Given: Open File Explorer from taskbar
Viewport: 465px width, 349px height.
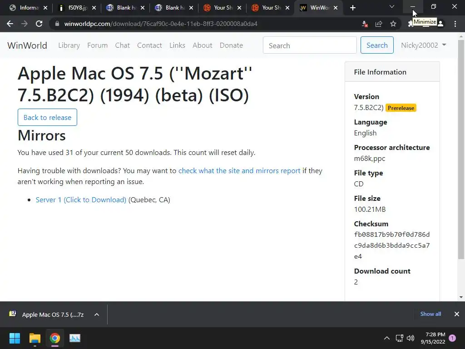Looking at the screenshot, I should click(35, 338).
